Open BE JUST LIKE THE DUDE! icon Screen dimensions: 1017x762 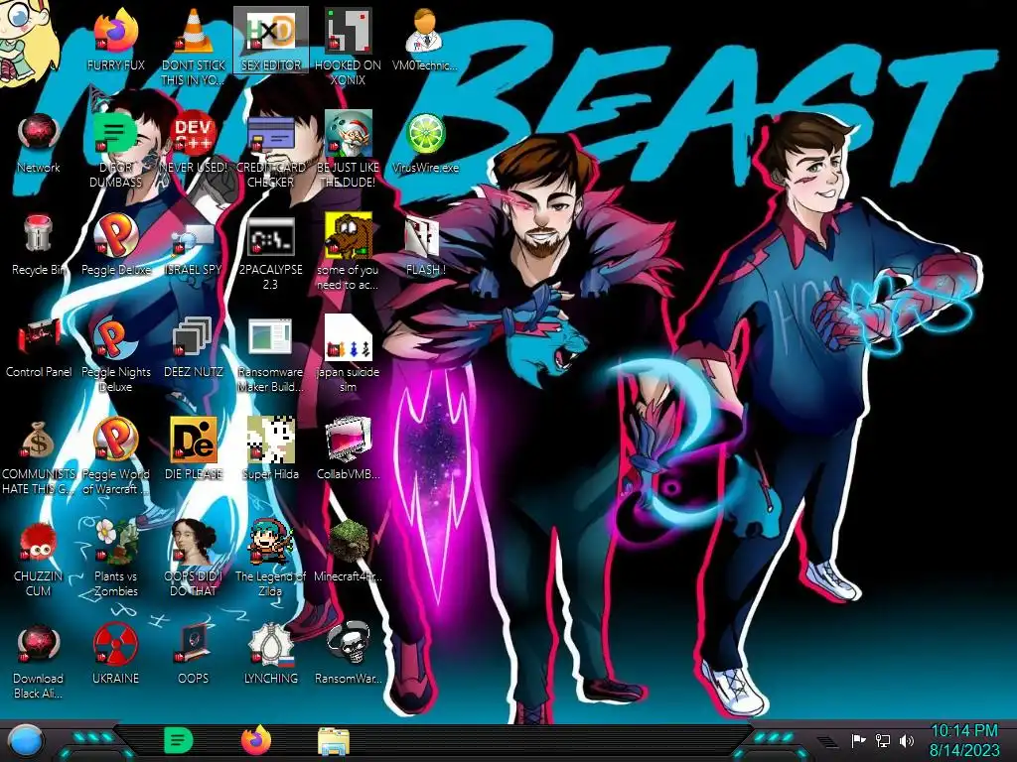(x=349, y=134)
